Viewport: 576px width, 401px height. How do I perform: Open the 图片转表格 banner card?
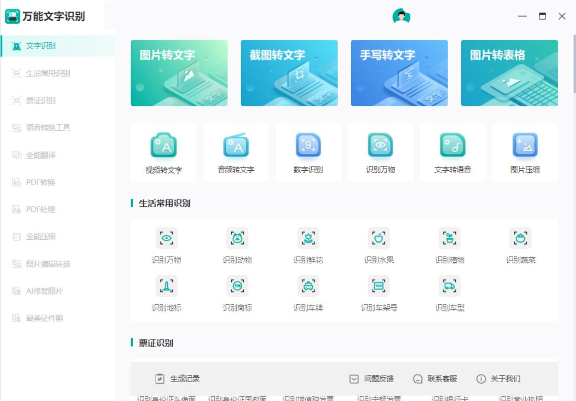tap(509, 73)
